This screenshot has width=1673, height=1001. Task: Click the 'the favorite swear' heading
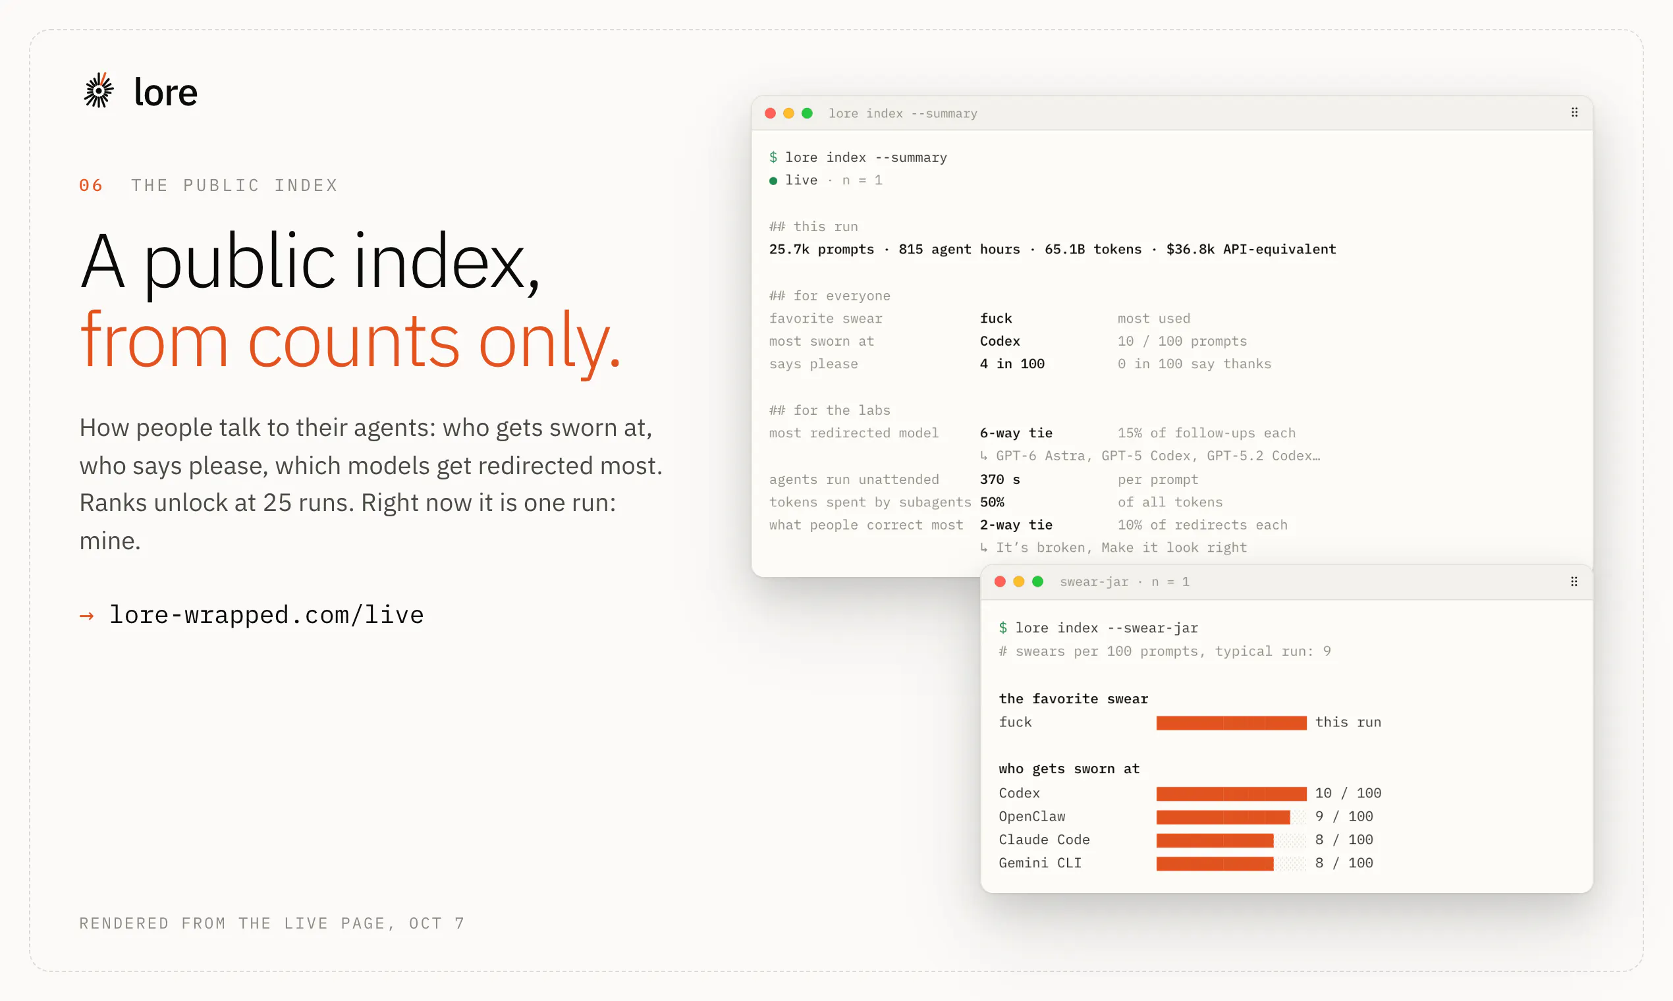pyautogui.click(x=1073, y=699)
